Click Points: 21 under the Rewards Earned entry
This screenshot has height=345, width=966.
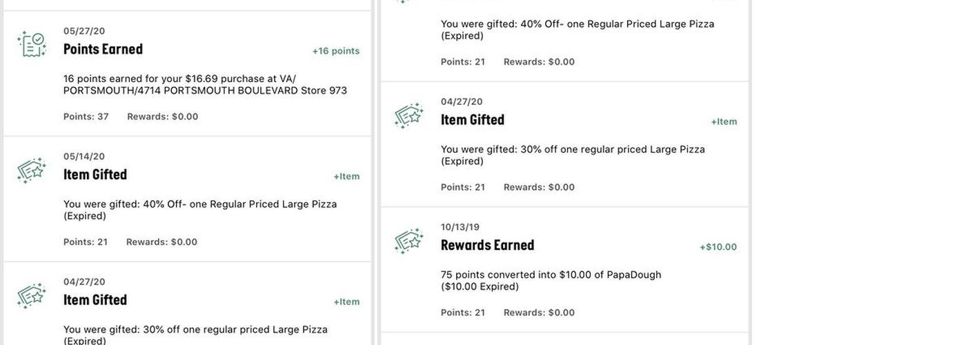point(463,313)
